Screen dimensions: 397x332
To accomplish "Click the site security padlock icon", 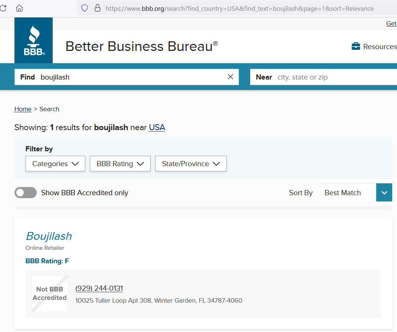I will click(98, 8).
